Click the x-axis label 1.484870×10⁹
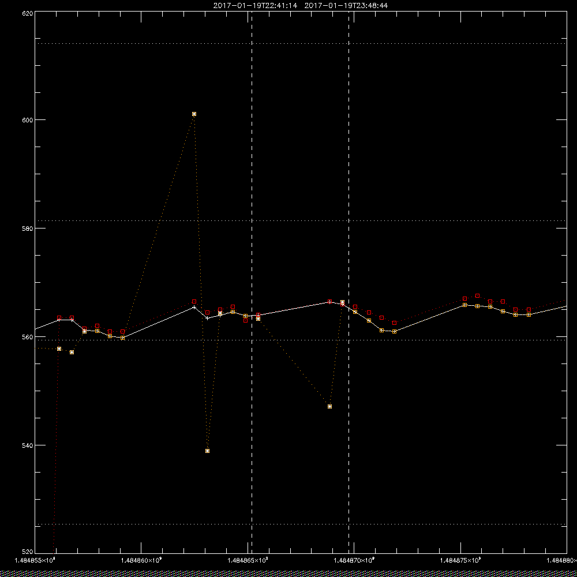Image resolution: width=577 pixels, height=577 pixels. 354,560
